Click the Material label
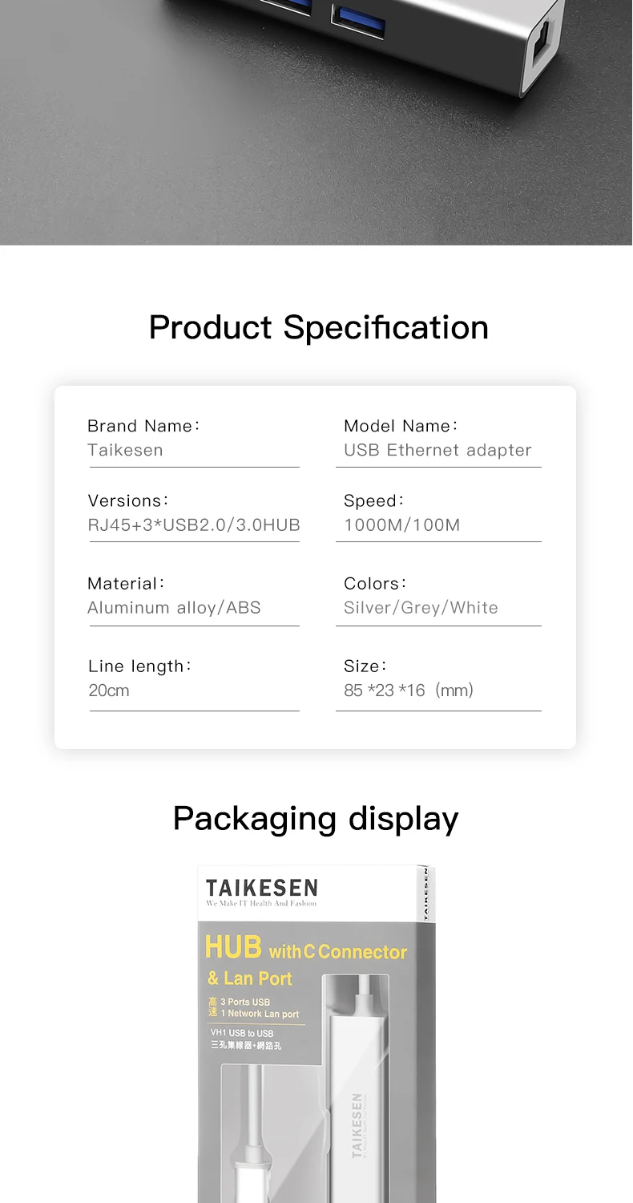 [x=126, y=583]
